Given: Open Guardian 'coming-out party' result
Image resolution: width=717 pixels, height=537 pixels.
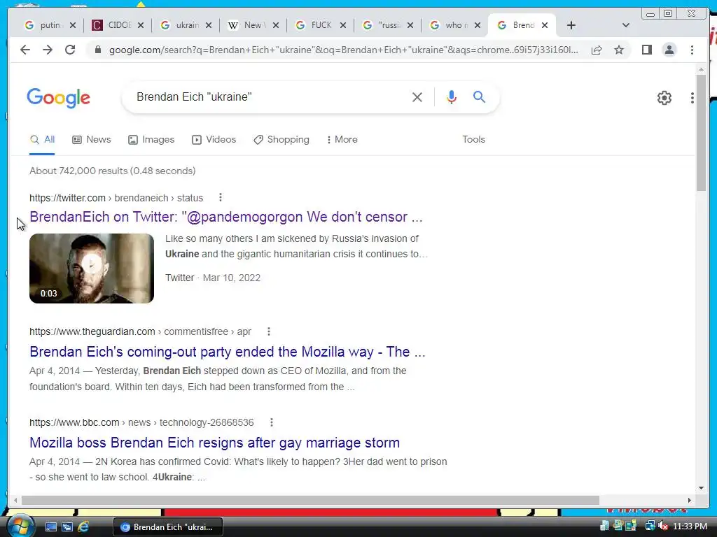Looking at the screenshot, I should point(228,352).
